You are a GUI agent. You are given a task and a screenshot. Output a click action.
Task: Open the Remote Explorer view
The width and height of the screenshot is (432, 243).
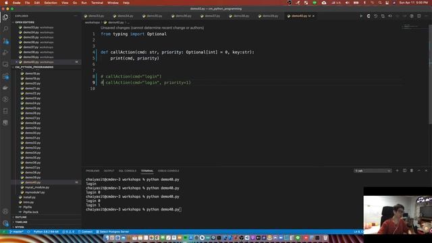pos(5,64)
